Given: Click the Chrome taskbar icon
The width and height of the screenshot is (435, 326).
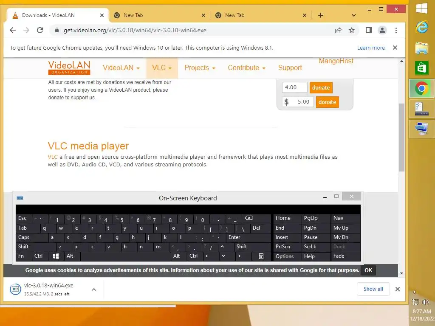Looking at the screenshot, I should click(422, 88).
